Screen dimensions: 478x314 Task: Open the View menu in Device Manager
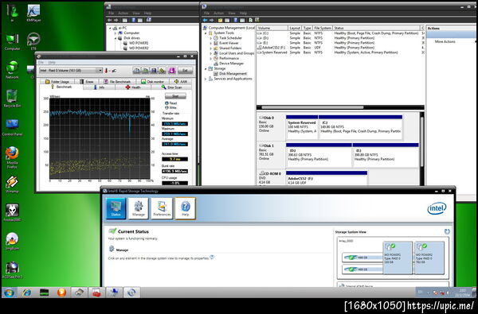coord(136,13)
